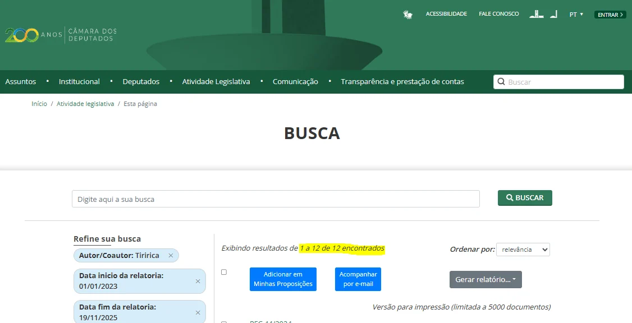
Task: Open the Deputados menu
Action: tap(141, 82)
